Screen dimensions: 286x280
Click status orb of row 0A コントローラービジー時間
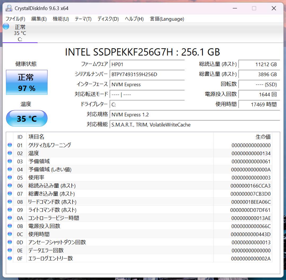(x=10, y=218)
